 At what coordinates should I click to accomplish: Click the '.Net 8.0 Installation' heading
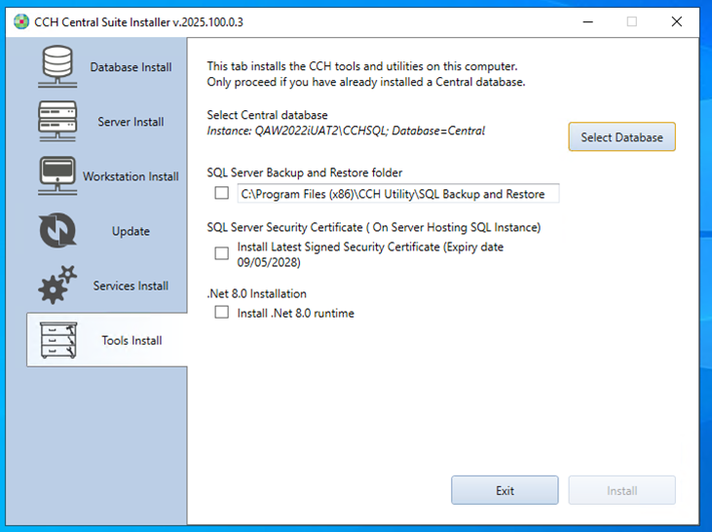[256, 293]
